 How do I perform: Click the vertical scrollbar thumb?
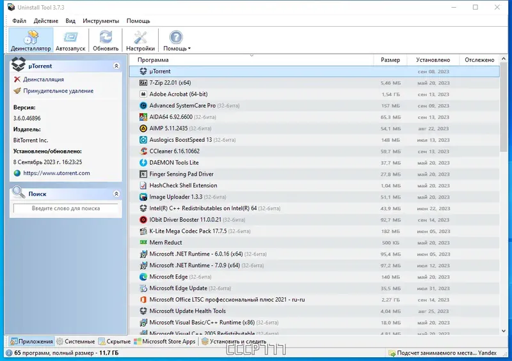[504, 108]
